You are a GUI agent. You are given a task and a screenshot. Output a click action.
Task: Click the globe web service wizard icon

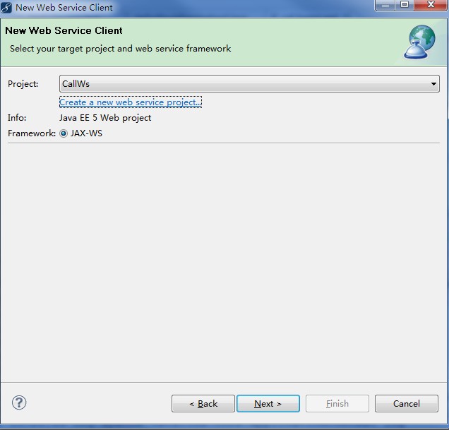coord(419,42)
